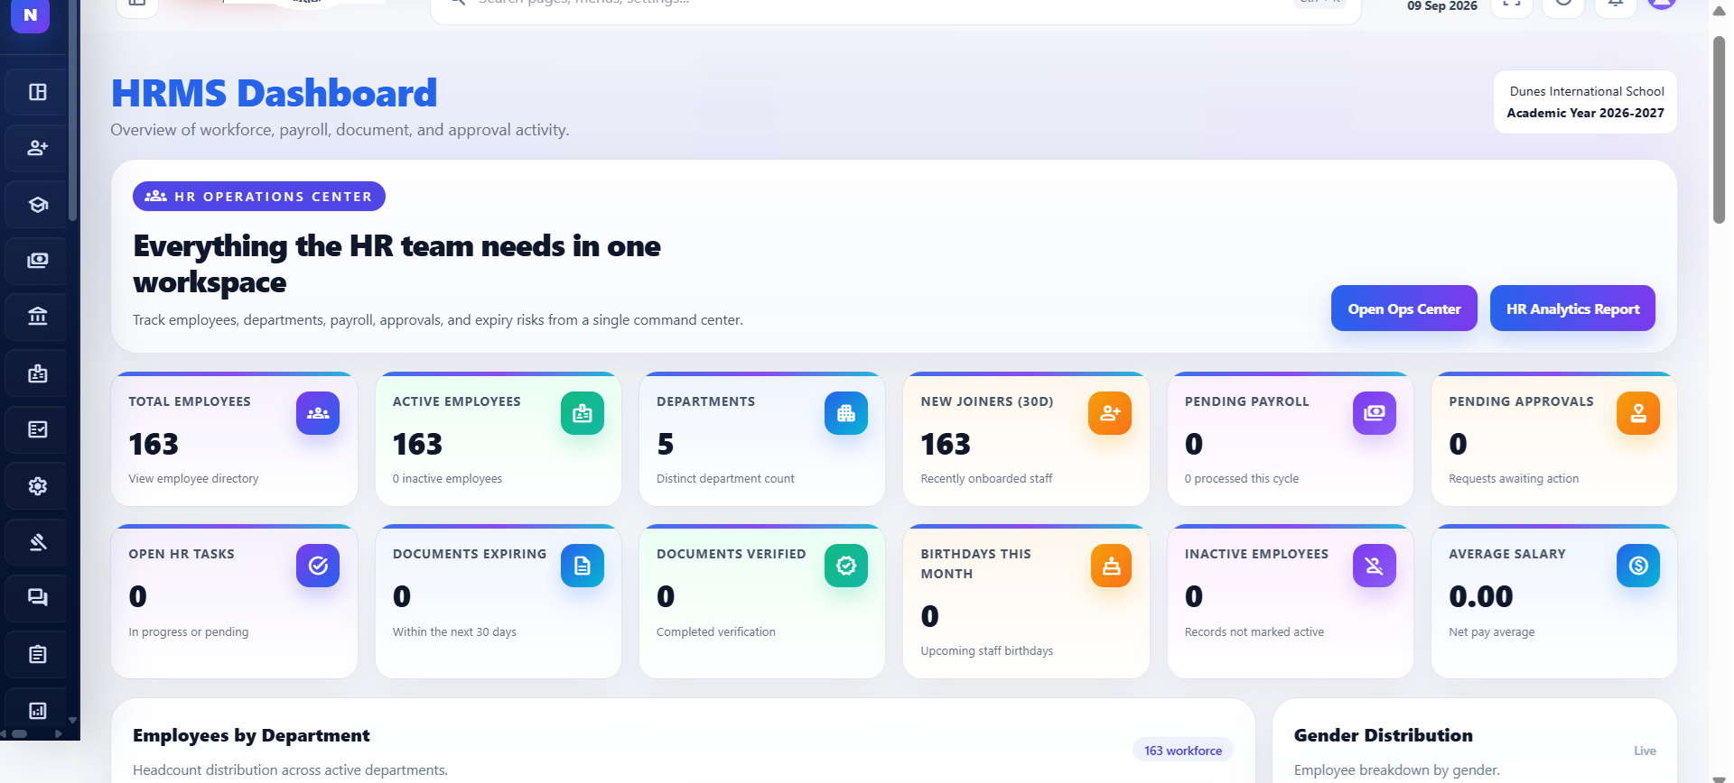Click the N logo in the sidebar
The height and width of the screenshot is (783, 1734).
pyautogui.click(x=30, y=15)
